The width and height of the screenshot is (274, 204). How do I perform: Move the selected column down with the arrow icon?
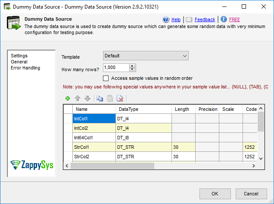point(87,98)
